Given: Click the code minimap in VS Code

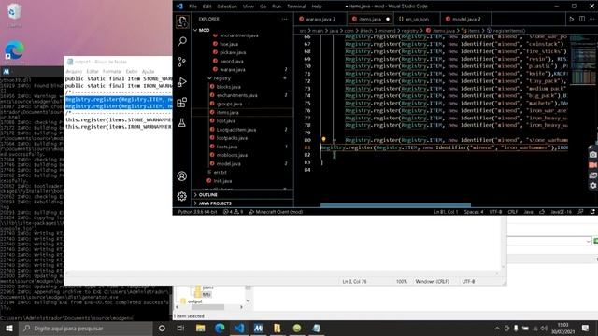Looking at the screenshot, I should coord(581,60).
